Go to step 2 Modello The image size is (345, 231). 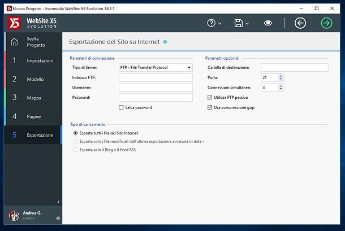33,79
